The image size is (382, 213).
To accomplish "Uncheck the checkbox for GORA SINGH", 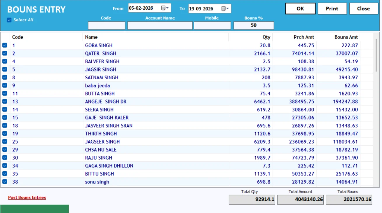I will click(5, 45).
